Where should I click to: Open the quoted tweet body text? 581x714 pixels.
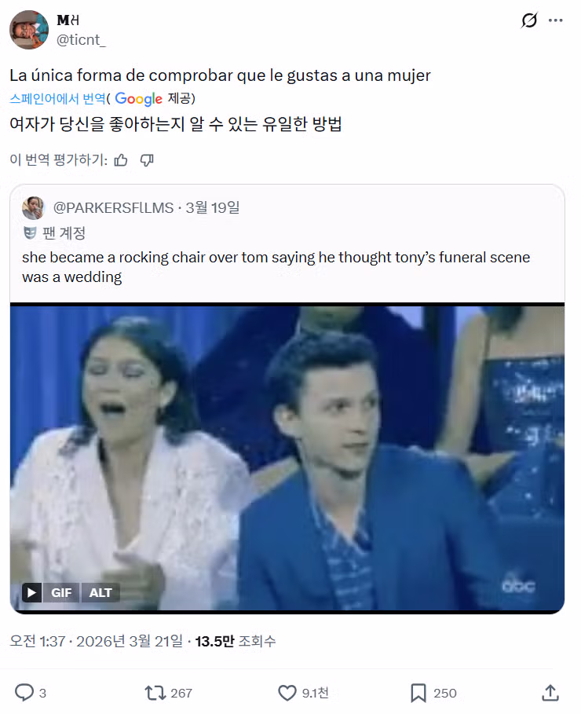(275, 265)
